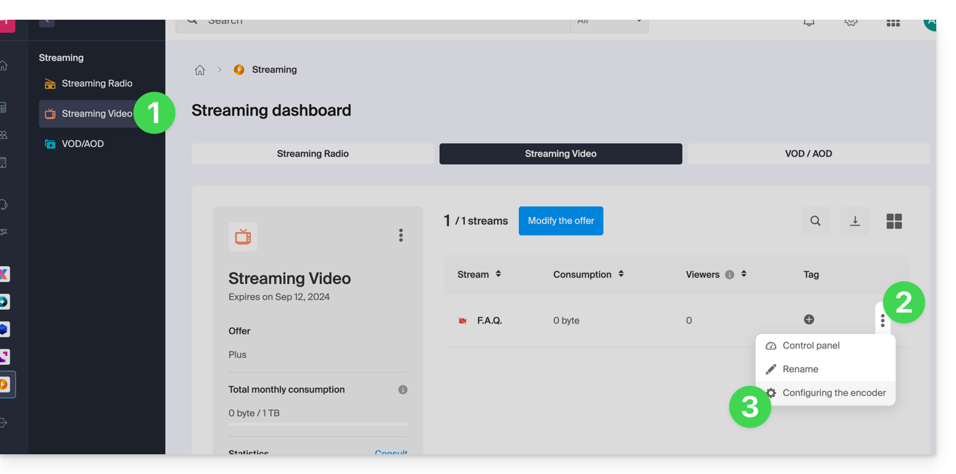Viewport: 956px width, 474px height.
Task: Sort by the Stream column
Action: [x=498, y=274]
